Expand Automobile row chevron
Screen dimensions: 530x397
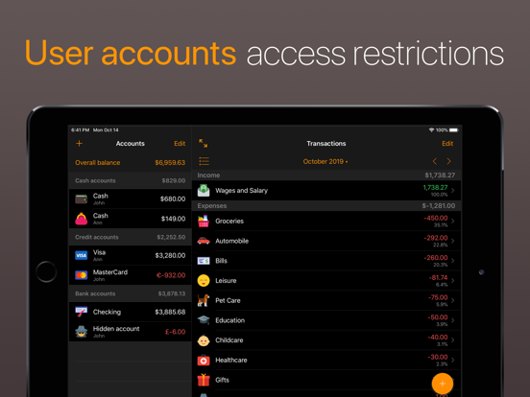click(x=453, y=241)
